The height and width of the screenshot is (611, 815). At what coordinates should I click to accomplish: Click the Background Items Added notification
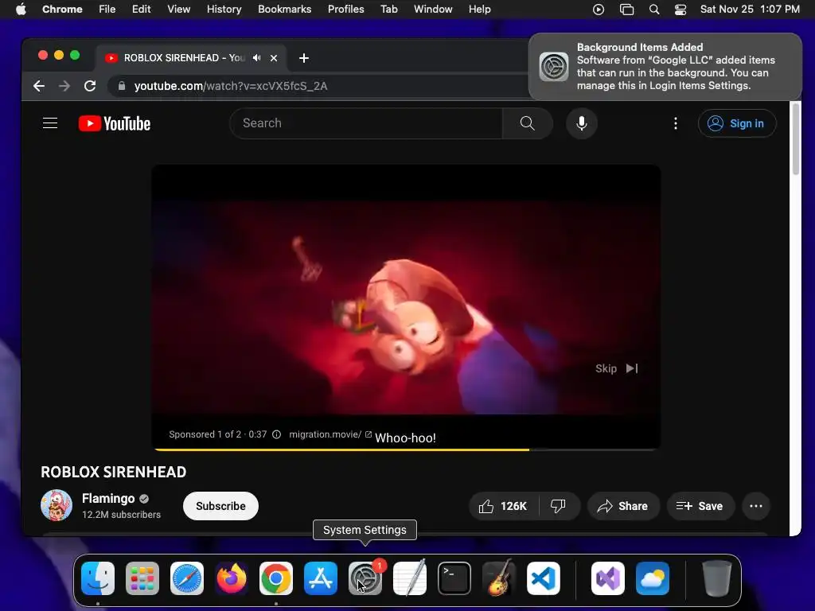pos(665,67)
